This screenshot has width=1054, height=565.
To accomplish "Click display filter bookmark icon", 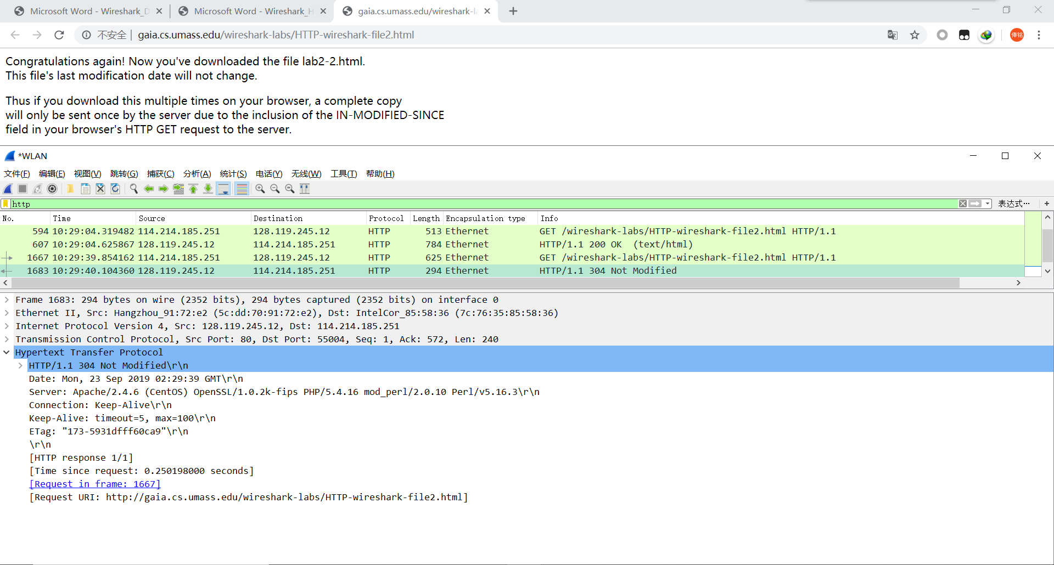I will (6, 204).
